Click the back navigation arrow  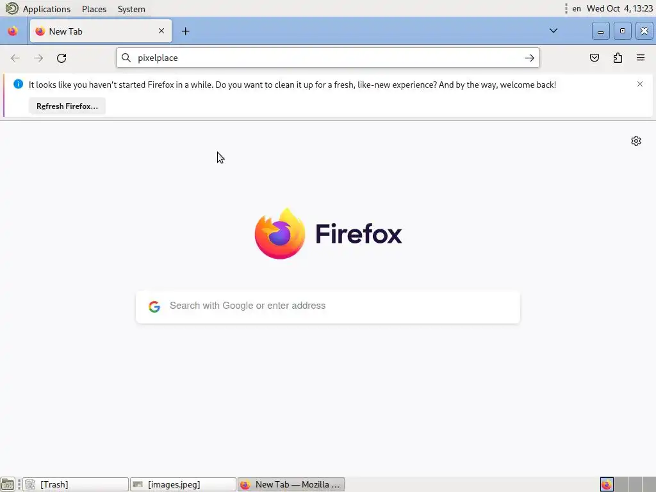(x=15, y=58)
